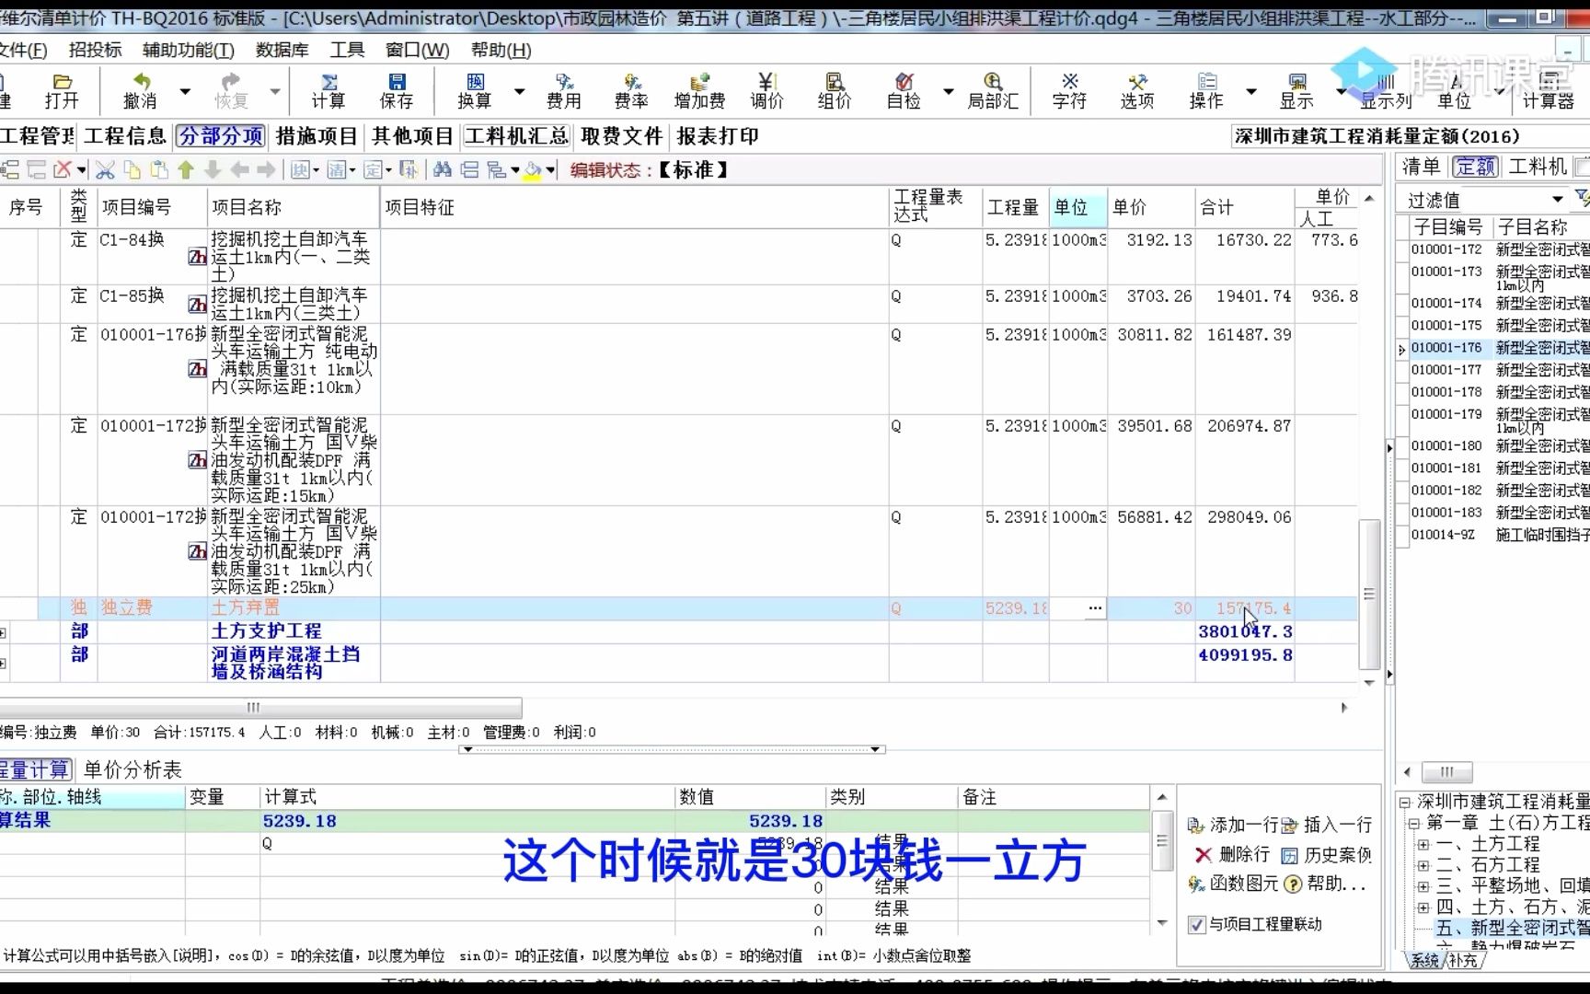Viewport: 1590px width, 994px height.
Task: Click the 费用 (costs) toolbar icon
Action: (563, 91)
